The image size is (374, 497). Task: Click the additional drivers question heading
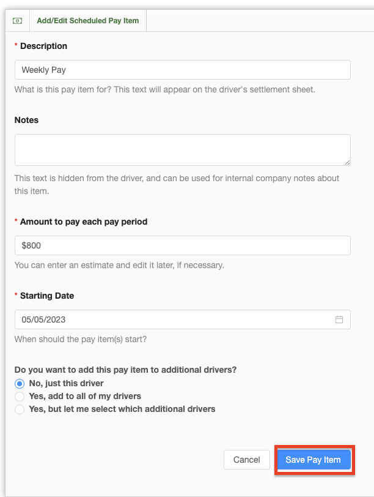tap(125, 370)
